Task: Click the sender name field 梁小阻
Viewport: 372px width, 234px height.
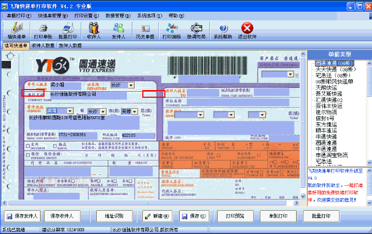Action: (x=66, y=85)
